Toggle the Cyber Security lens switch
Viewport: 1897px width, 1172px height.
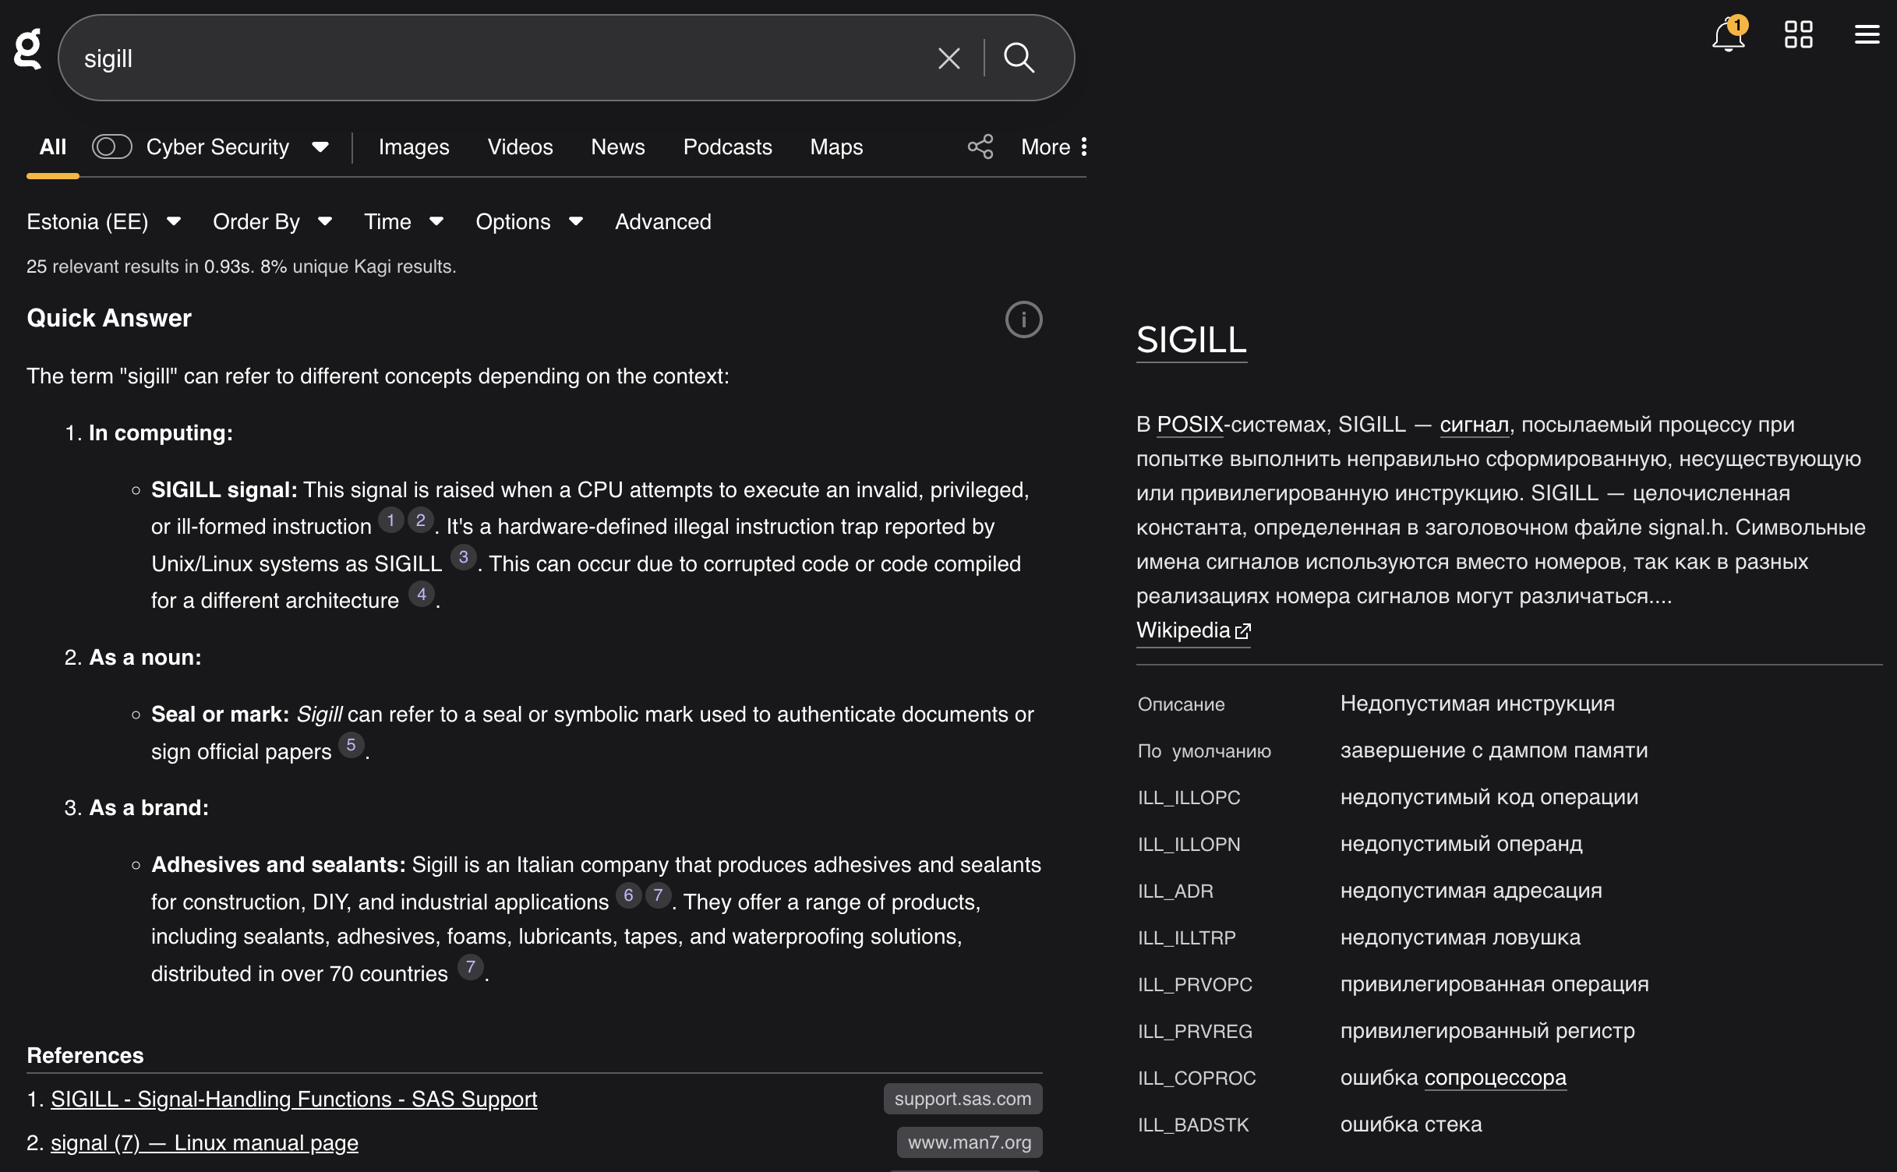(x=111, y=146)
